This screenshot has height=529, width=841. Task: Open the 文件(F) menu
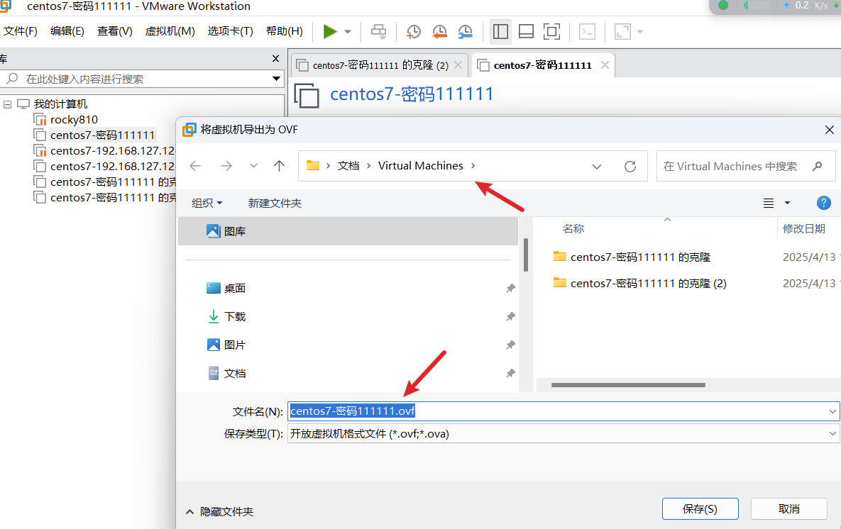21,31
